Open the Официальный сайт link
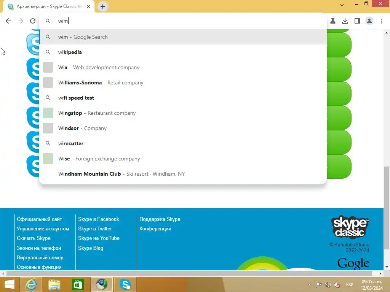The image size is (390, 292). (x=39, y=219)
